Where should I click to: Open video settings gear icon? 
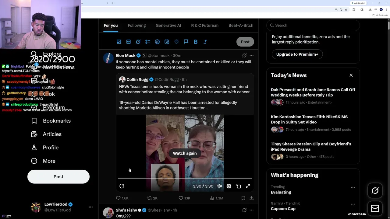pos(229,186)
